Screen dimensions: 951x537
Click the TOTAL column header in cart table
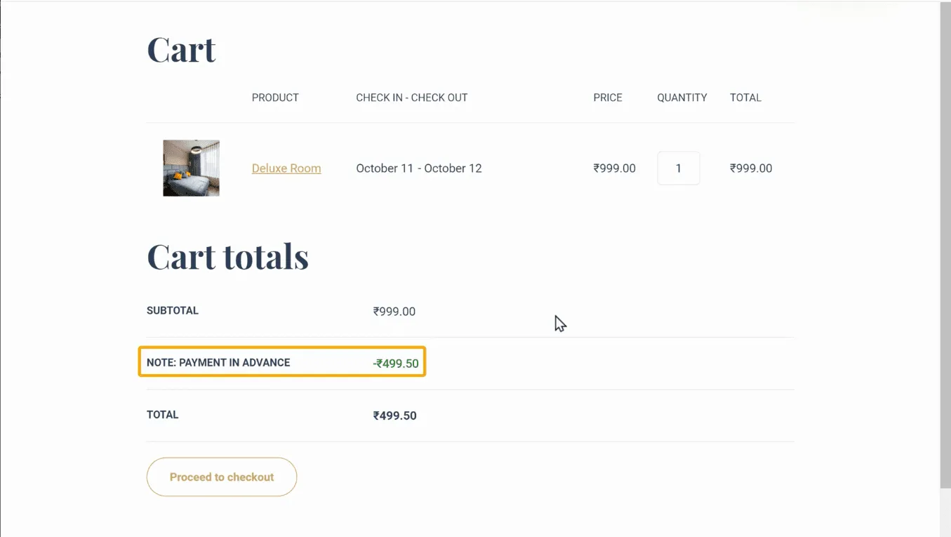tap(745, 98)
